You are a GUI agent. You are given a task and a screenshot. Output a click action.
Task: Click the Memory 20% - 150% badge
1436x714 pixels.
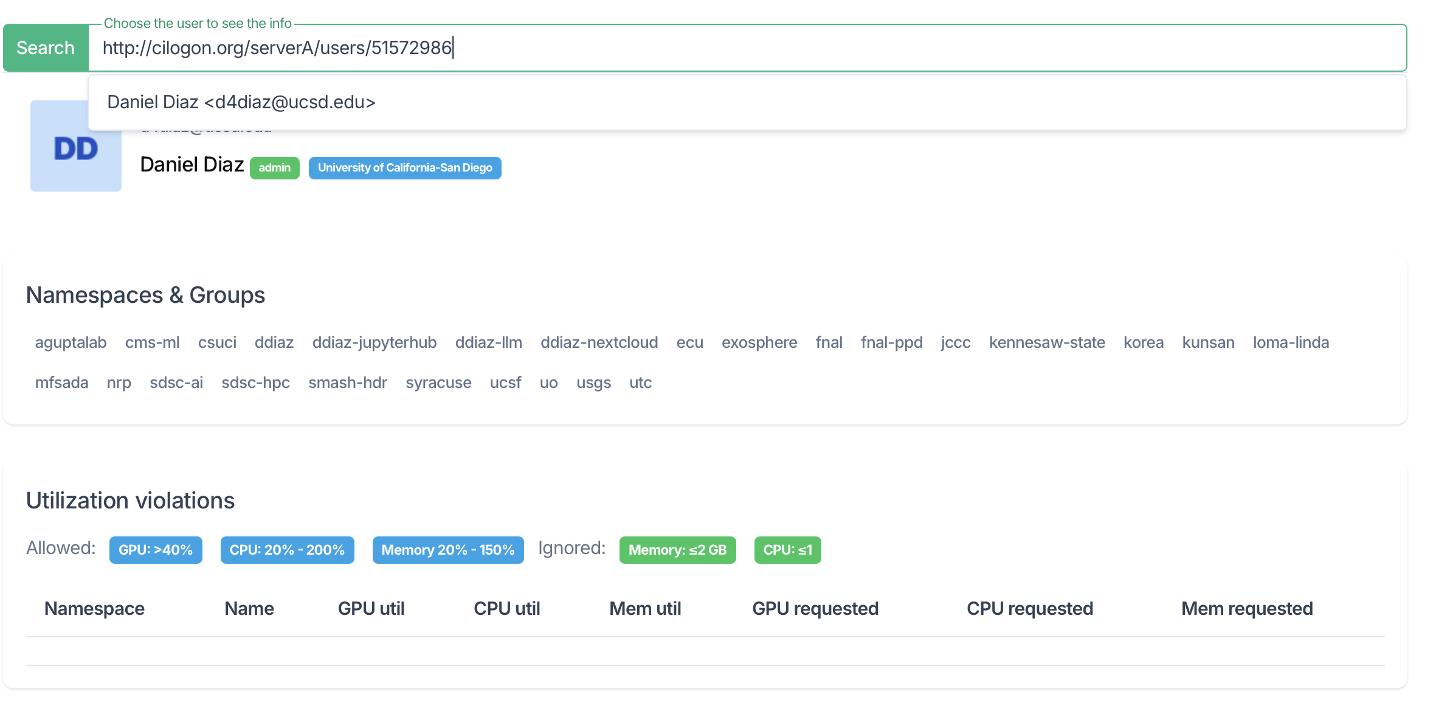(447, 550)
